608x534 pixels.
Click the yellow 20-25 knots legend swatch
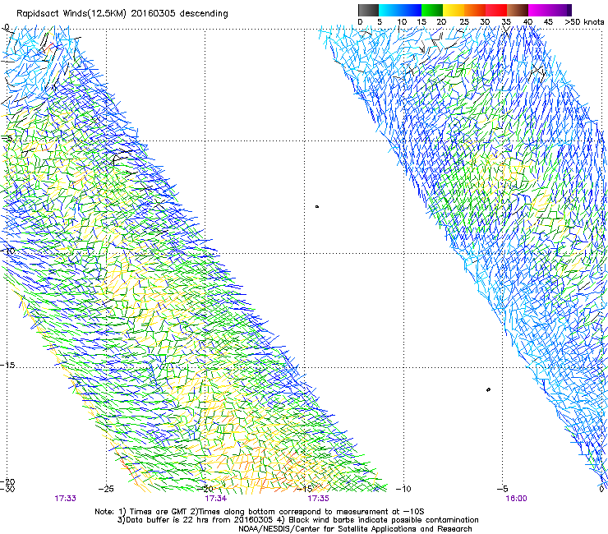[454, 10]
